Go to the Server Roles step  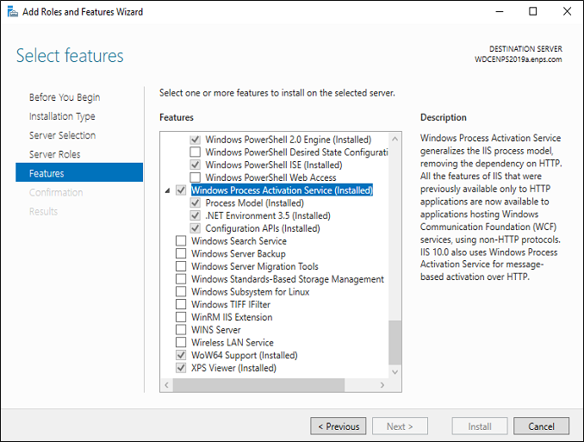pos(55,154)
